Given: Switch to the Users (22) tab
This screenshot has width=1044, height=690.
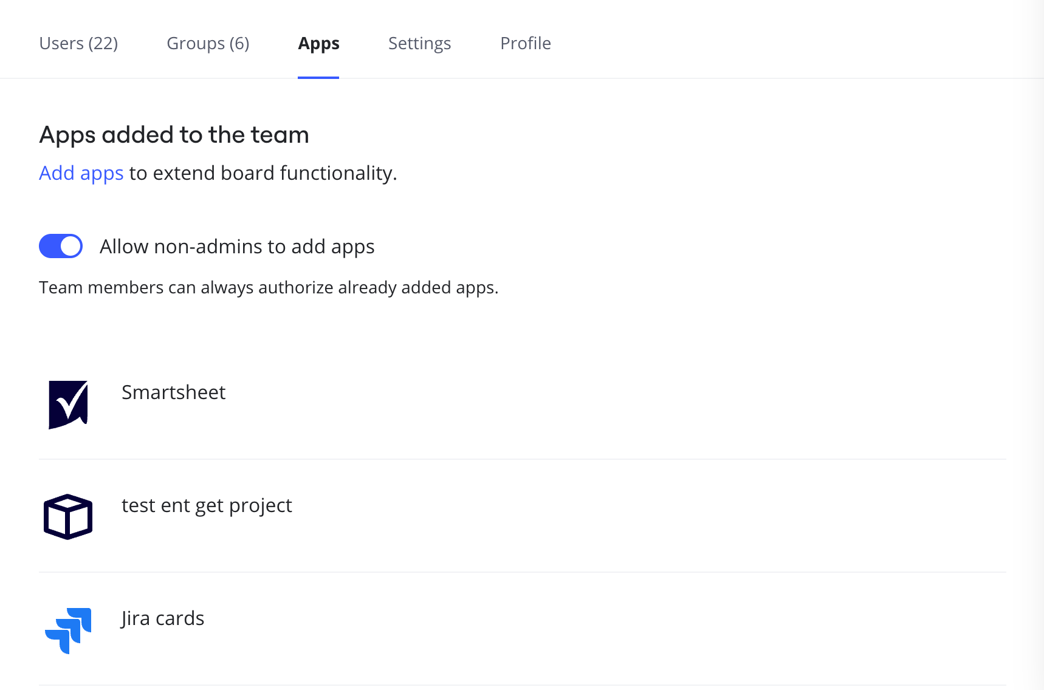Looking at the screenshot, I should click(x=78, y=44).
